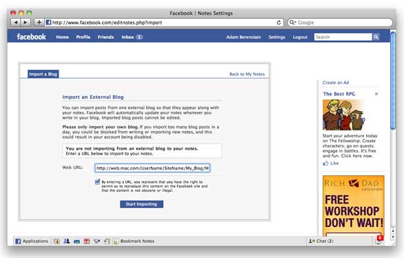The image size is (404, 258).
Task: Open notifications with red 6 badge
Action: pyautogui.click(x=379, y=241)
